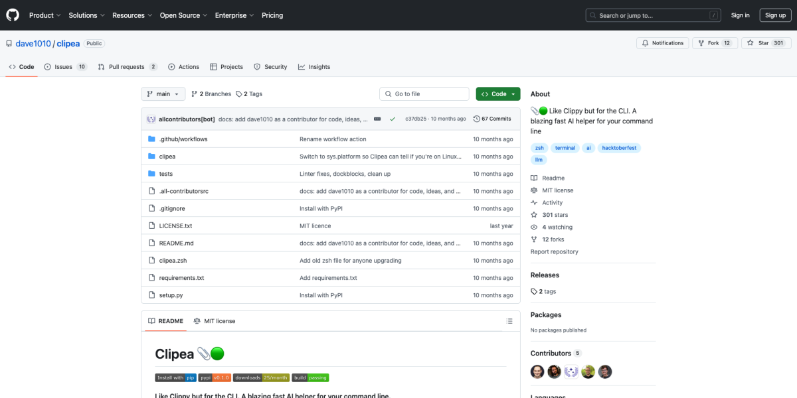The image size is (797, 398).
Task: Open the green Code dropdown
Action: pyautogui.click(x=497, y=94)
